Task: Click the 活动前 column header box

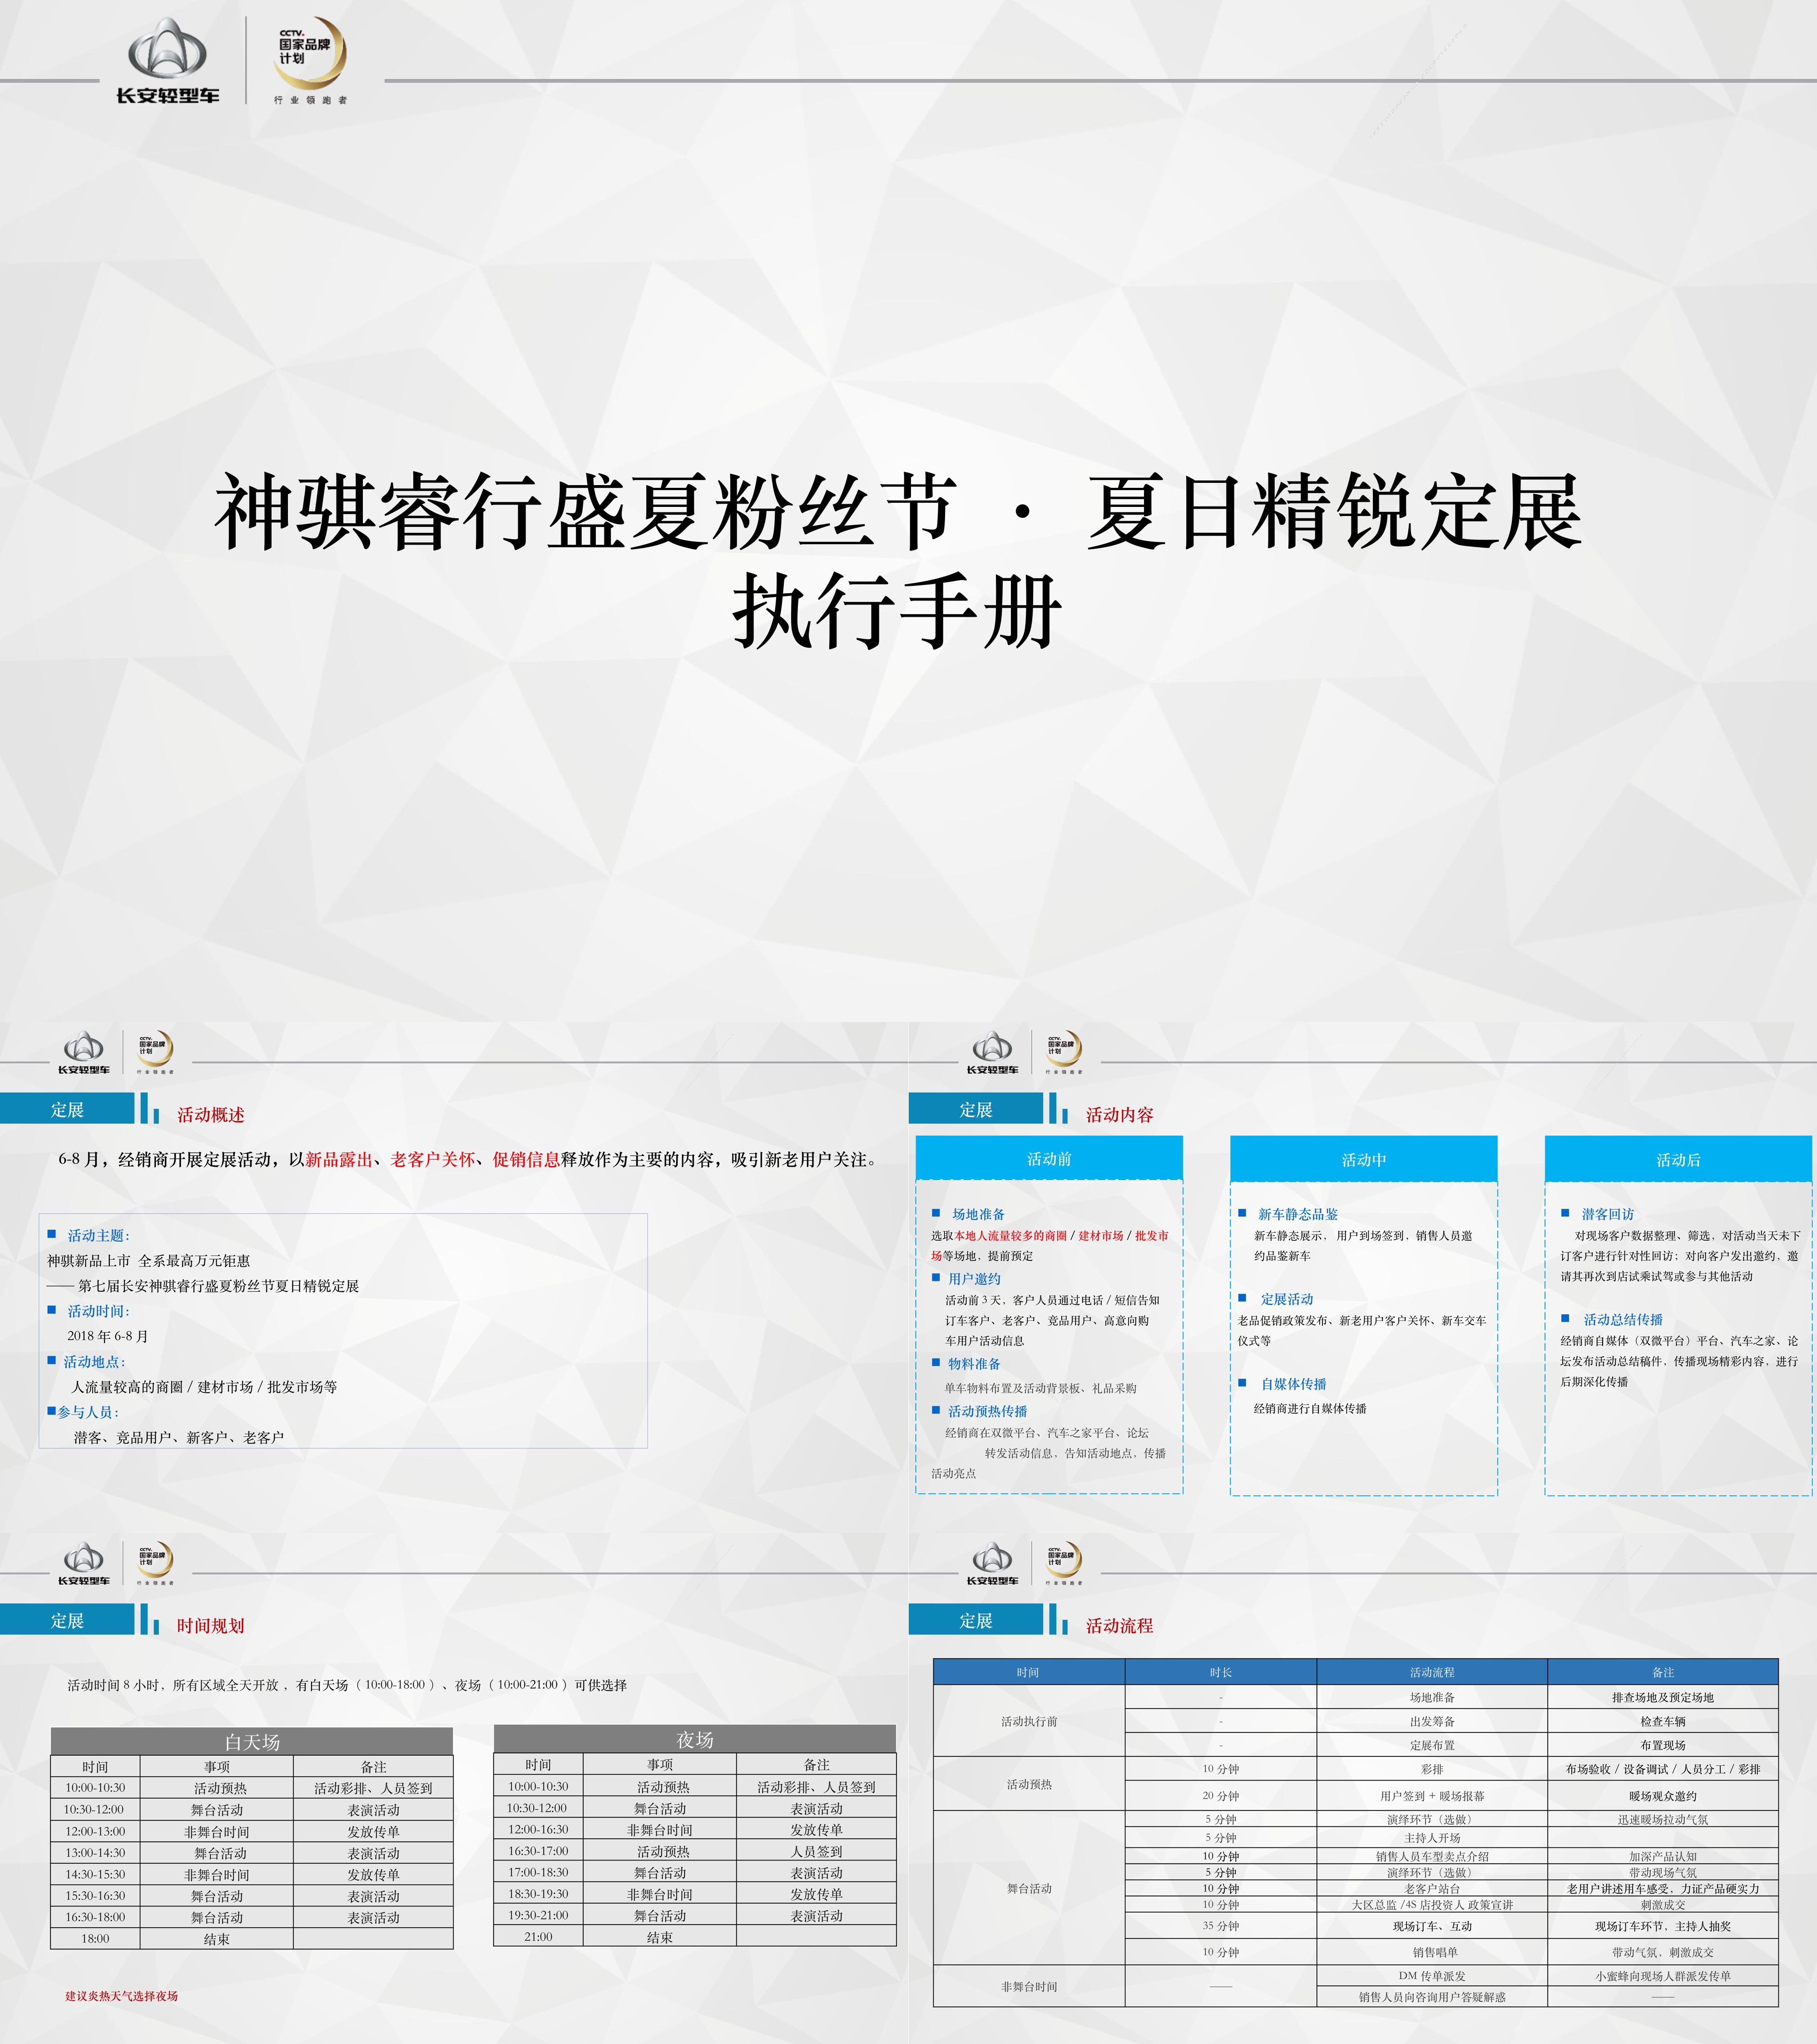Action: [1049, 1158]
